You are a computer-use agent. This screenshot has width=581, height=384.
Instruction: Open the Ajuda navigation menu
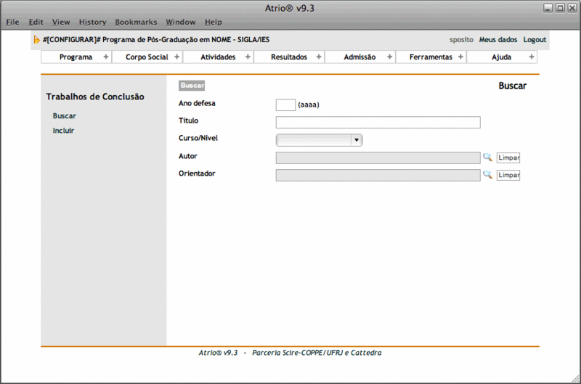tap(501, 57)
